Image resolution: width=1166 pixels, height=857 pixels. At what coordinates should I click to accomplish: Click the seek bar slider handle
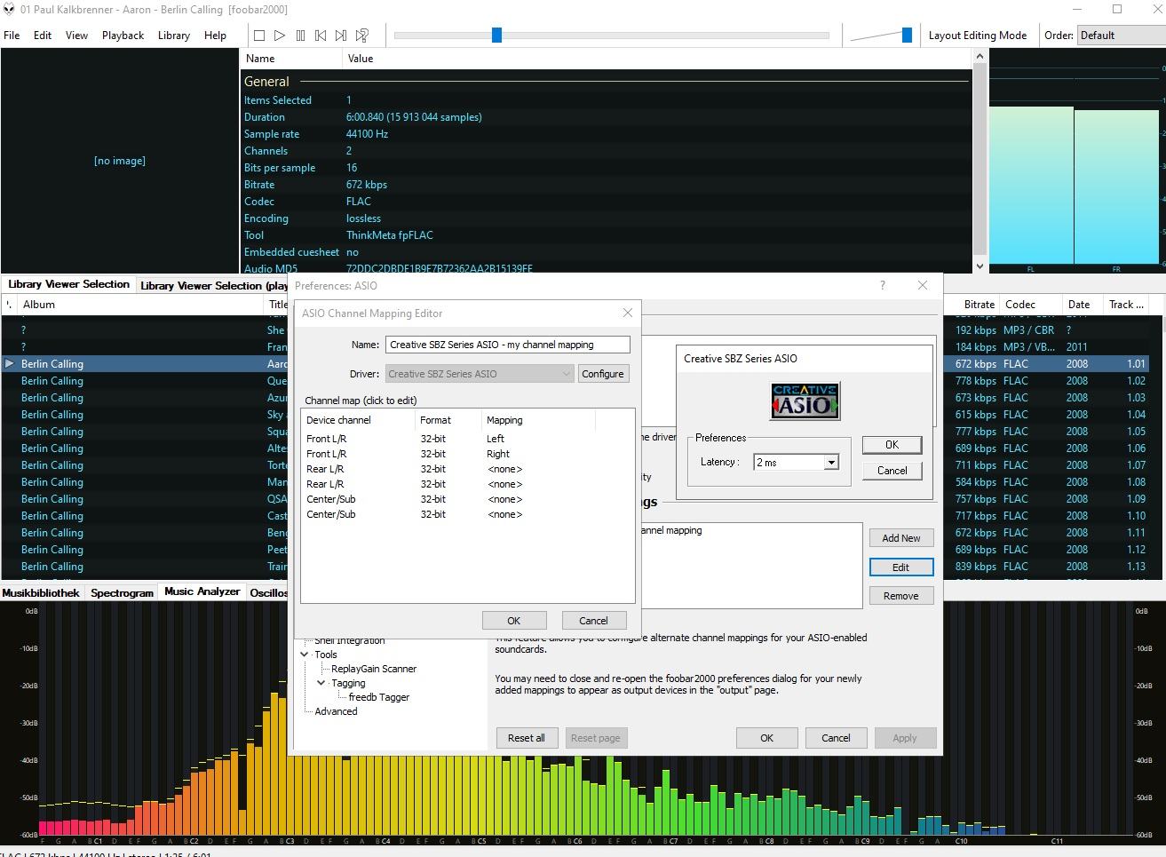(496, 35)
